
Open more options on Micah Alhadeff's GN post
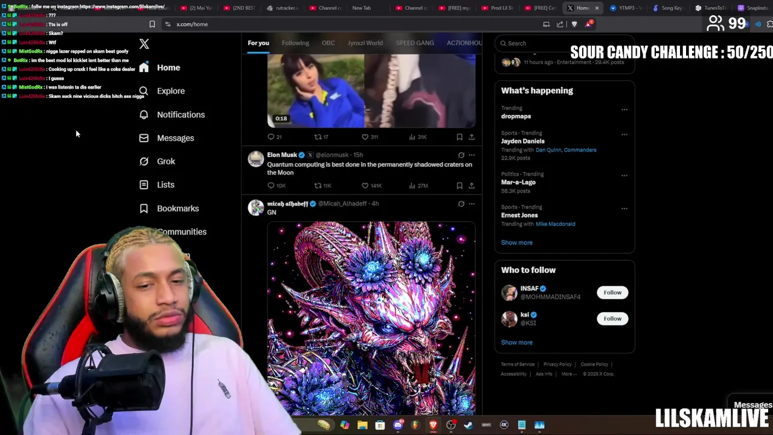472,204
